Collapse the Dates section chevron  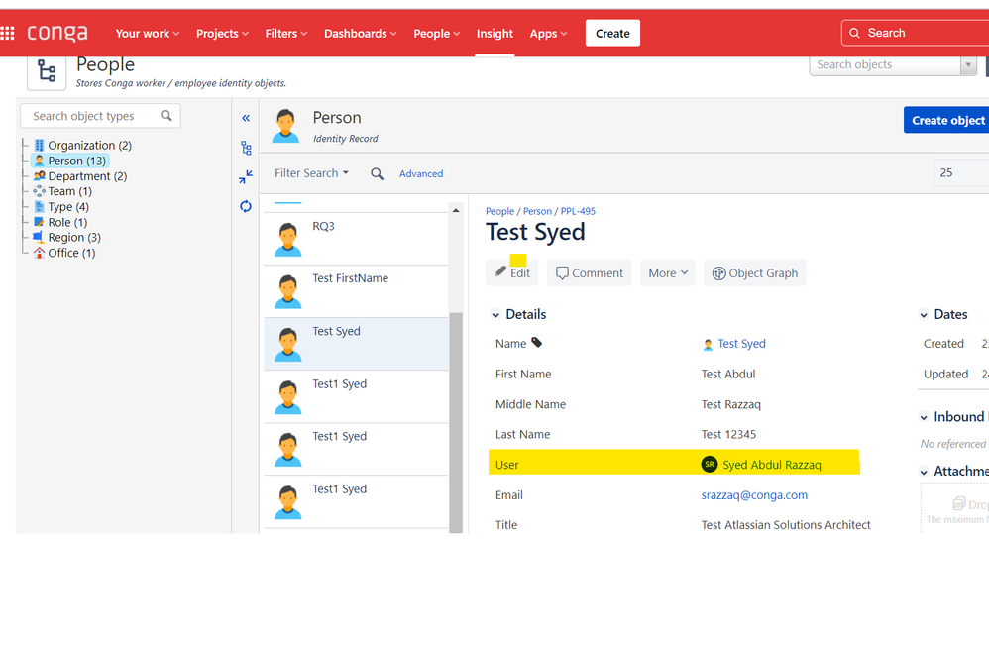click(924, 315)
